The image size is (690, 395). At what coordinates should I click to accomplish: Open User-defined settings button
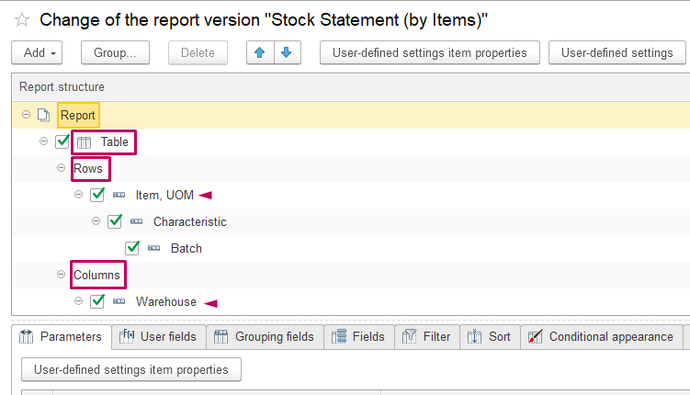tap(616, 52)
